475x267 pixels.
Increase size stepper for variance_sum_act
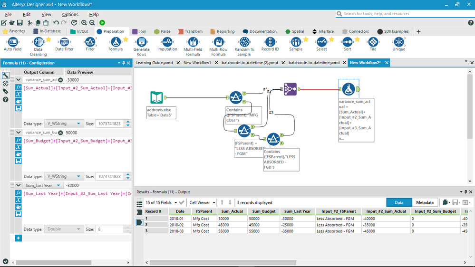128,122
